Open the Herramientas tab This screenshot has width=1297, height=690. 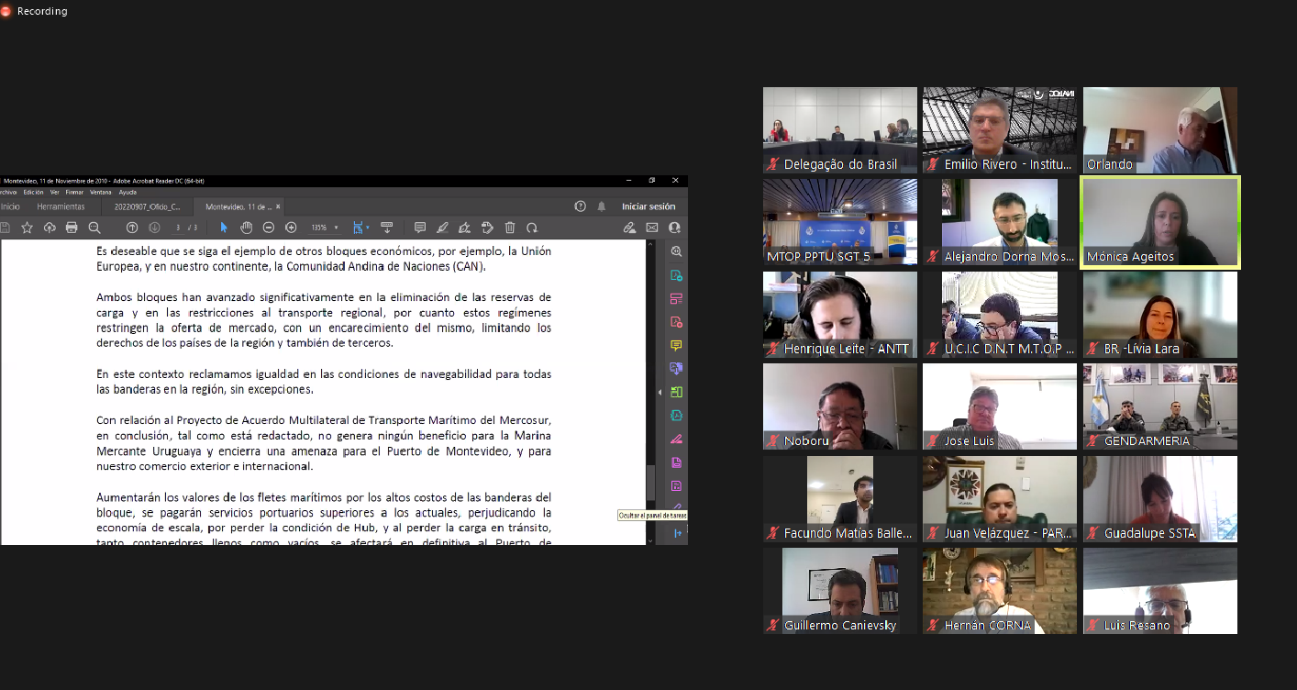coord(61,206)
